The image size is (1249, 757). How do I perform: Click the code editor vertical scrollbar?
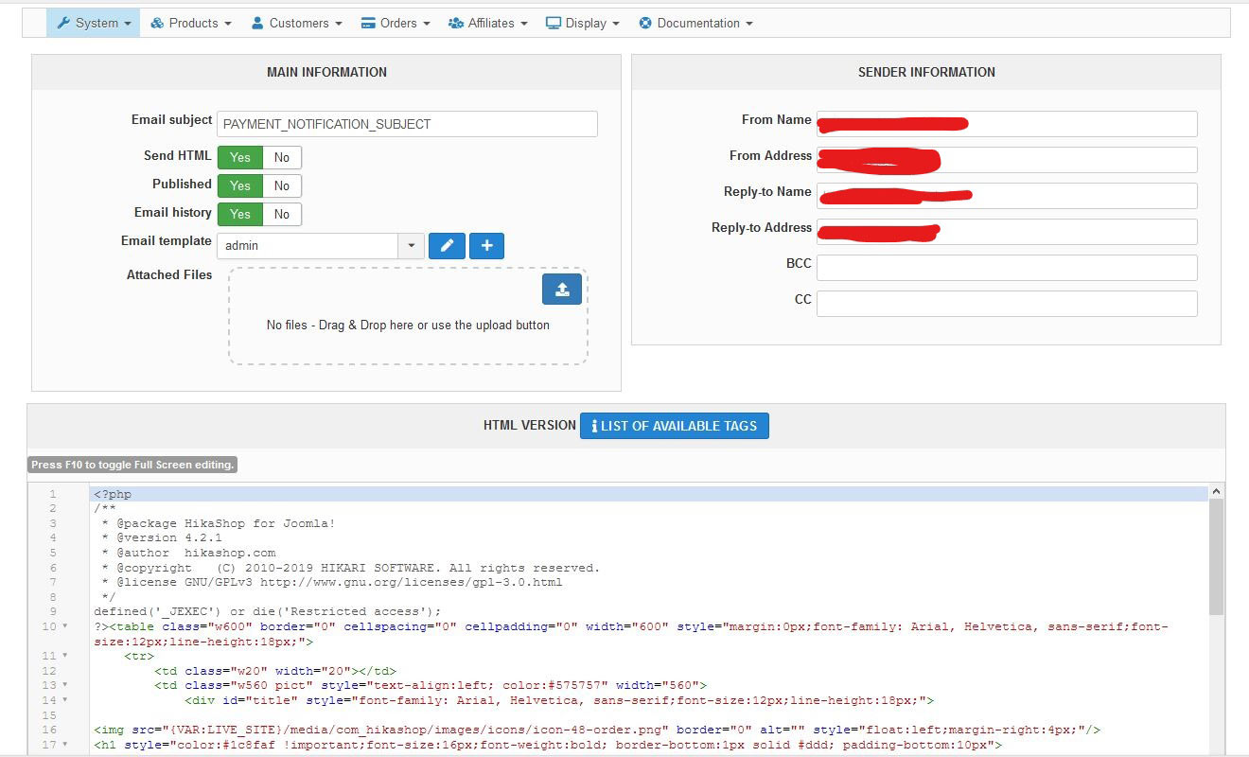click(1216, 558)
